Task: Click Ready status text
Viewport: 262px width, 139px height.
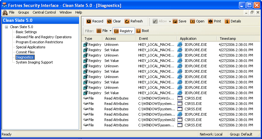Action: [7, 134]
